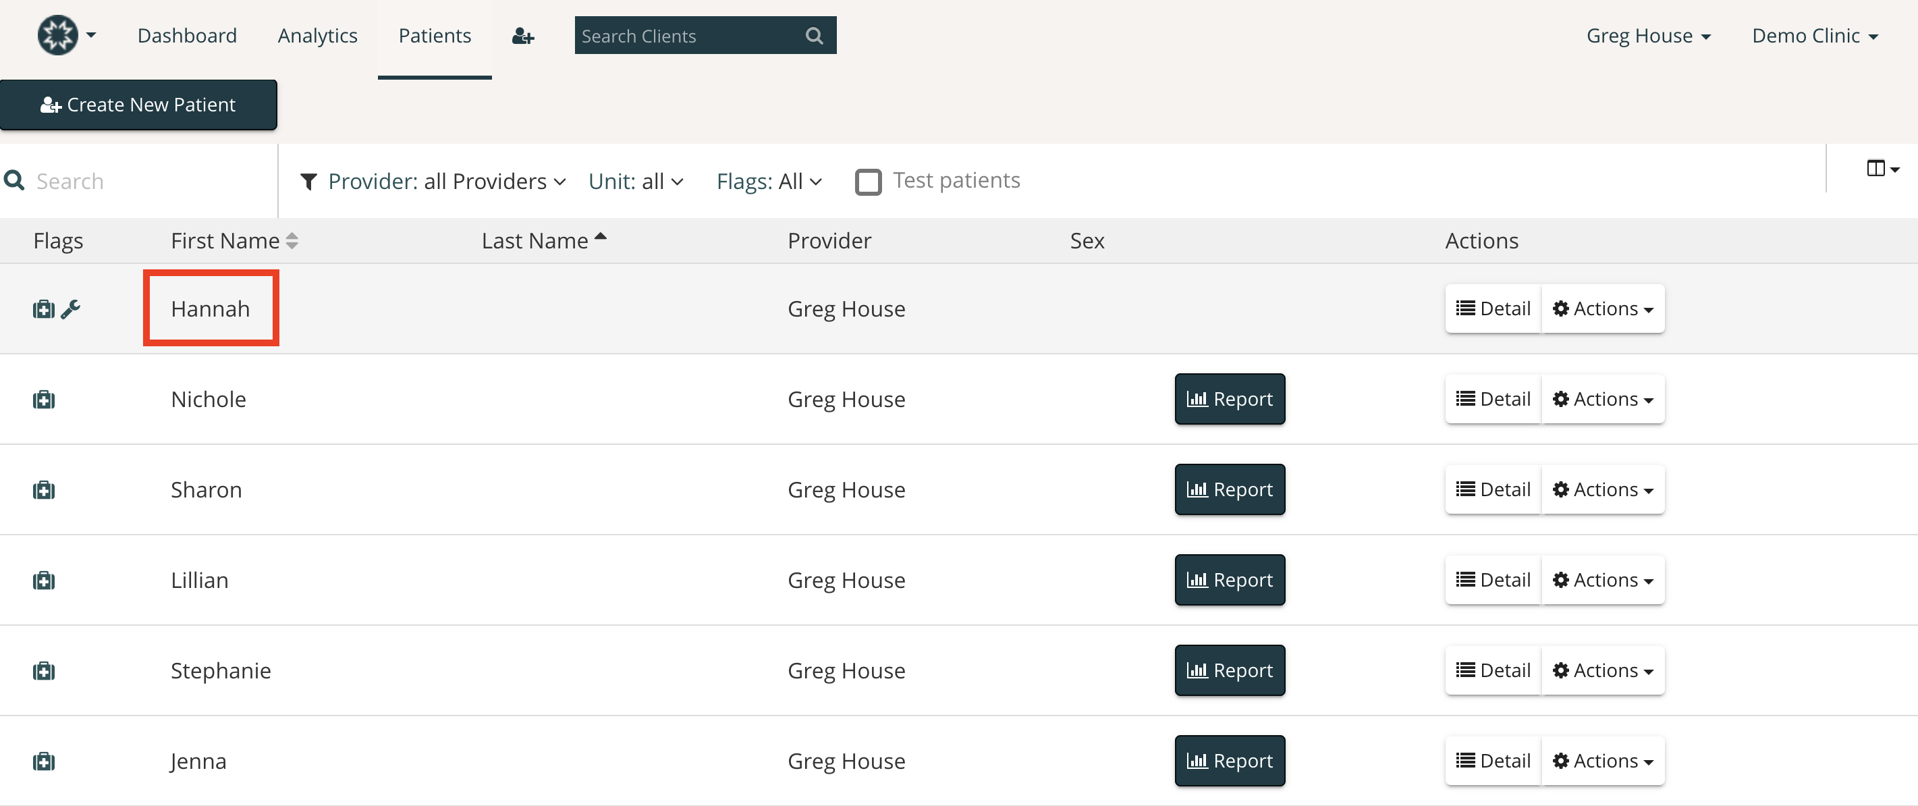Screen dimensions: 1918x806
Task: Switch to the Analytics tab
Action: [317, 36]
